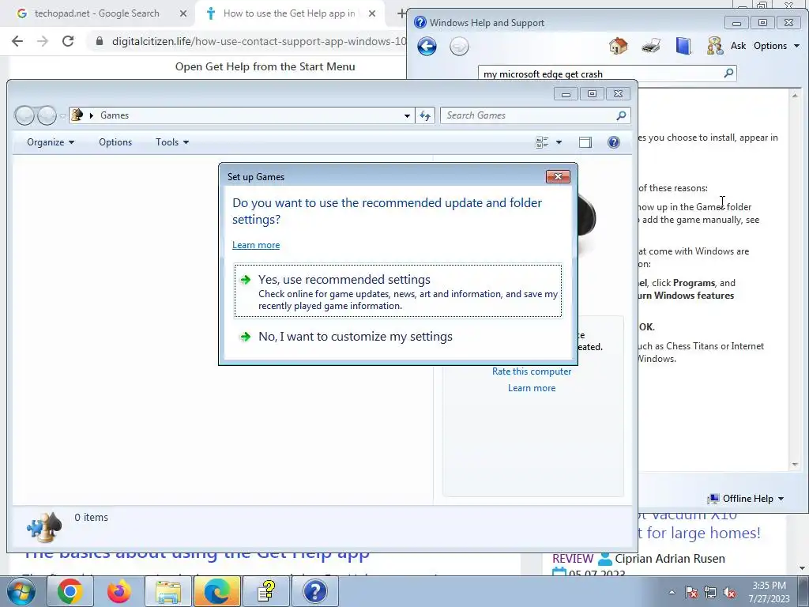The width and height of the screenshot is (809, 607).
Task: Click the Games window help icon
Action: [613, 142]
